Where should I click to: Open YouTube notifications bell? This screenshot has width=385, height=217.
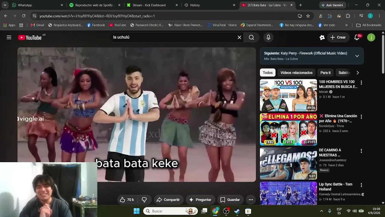(357, 37)
